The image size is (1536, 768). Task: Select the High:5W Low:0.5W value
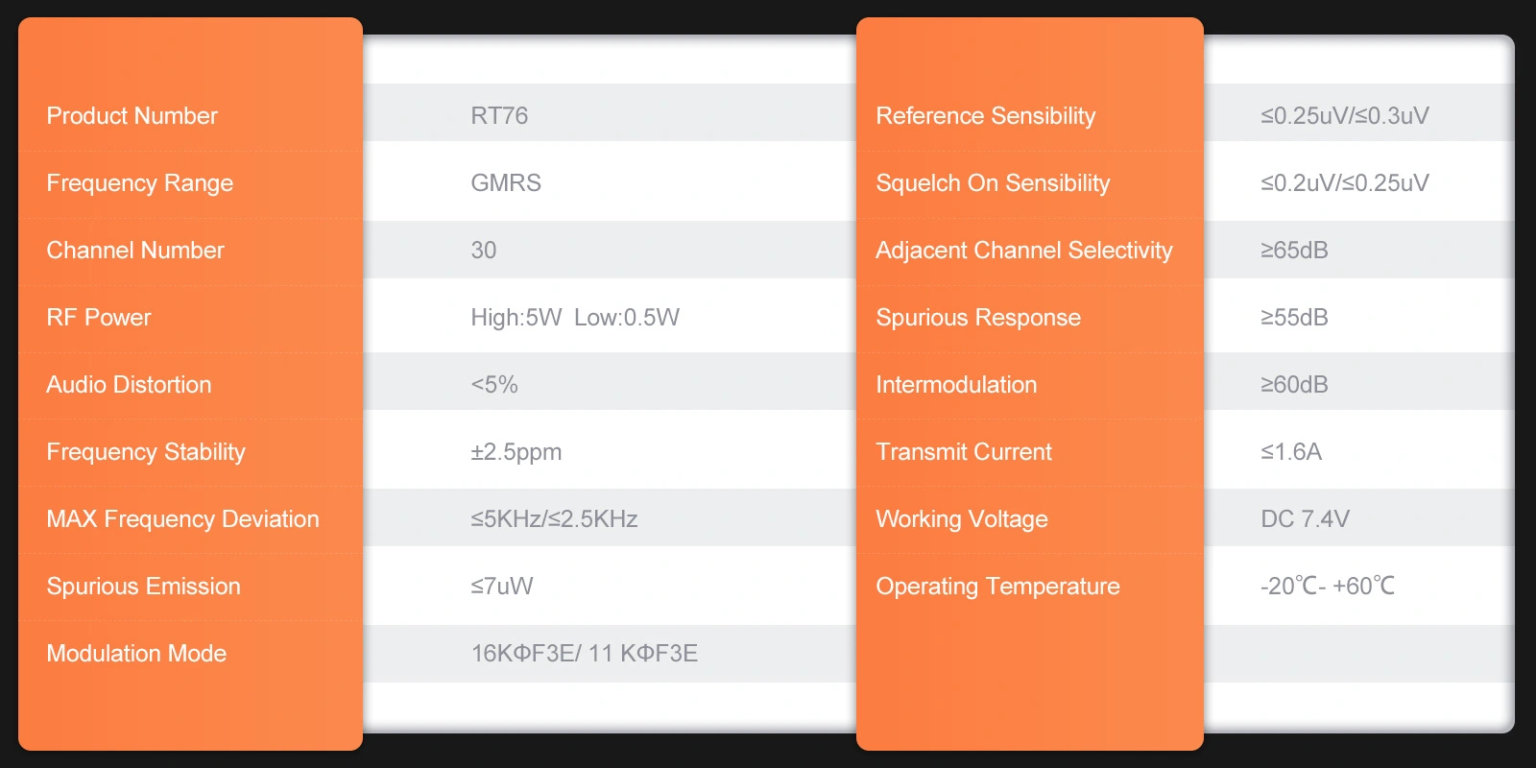point(574,318)
